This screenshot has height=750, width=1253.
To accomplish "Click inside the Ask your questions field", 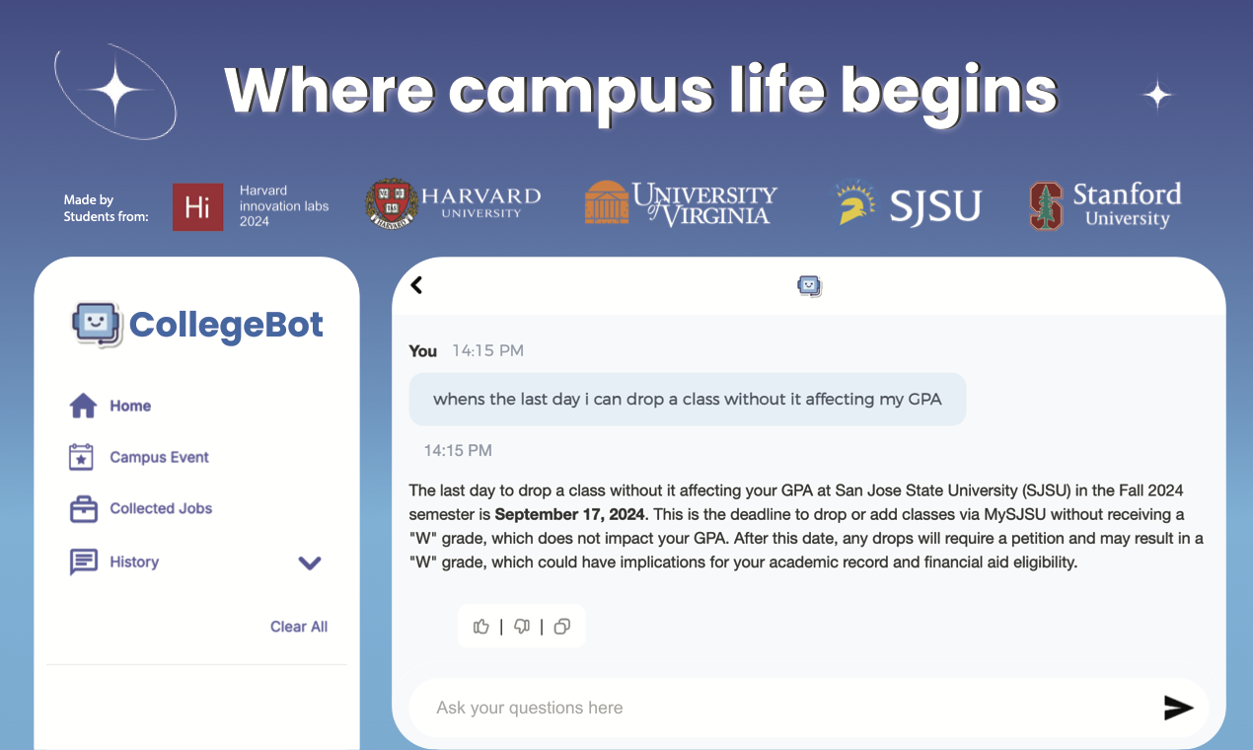I will pos(691,708).
